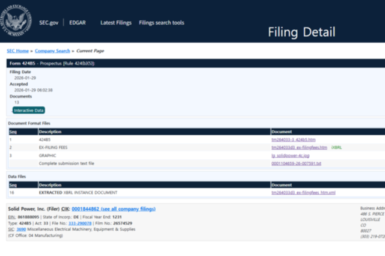Image resolution: width=385 pixels, height=256 pixels.
Task: Open Filings search tools in header
Action: click(161, 23)
